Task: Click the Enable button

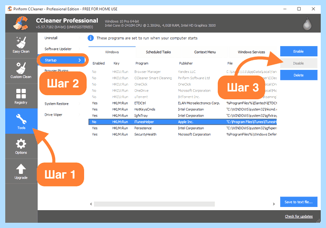Action: [x=299, y=51]
